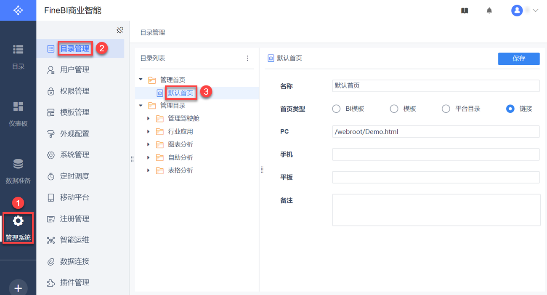This screenshot has height=295, width=547.
Task: Open the 数据准备 database icon
Action: 18,164
